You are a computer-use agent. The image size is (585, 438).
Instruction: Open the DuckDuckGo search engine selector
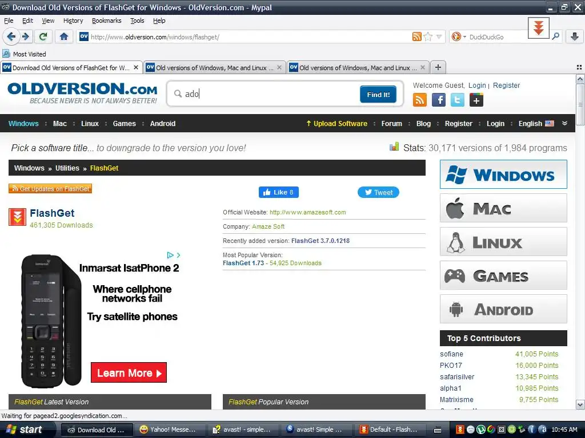(x=459, y=36)
